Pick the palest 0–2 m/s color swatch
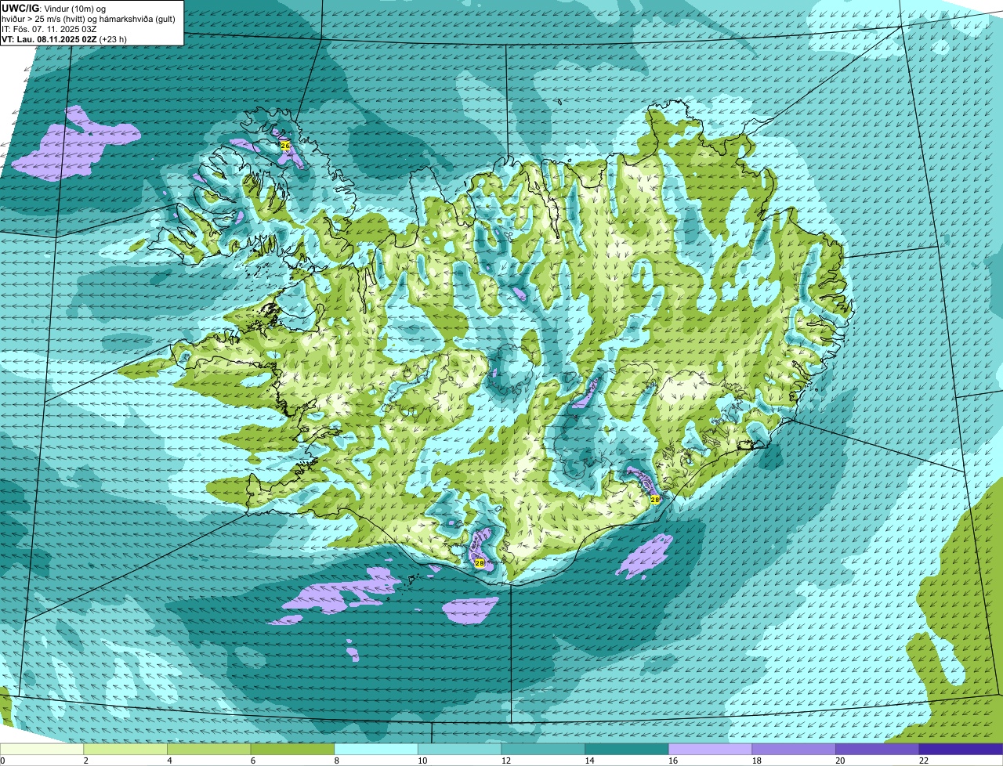 coord(42,749)
